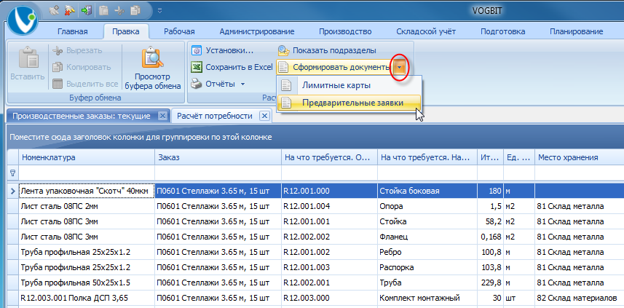
Task: Open the Планирование ribbon tab
Action: coord(577,32)
